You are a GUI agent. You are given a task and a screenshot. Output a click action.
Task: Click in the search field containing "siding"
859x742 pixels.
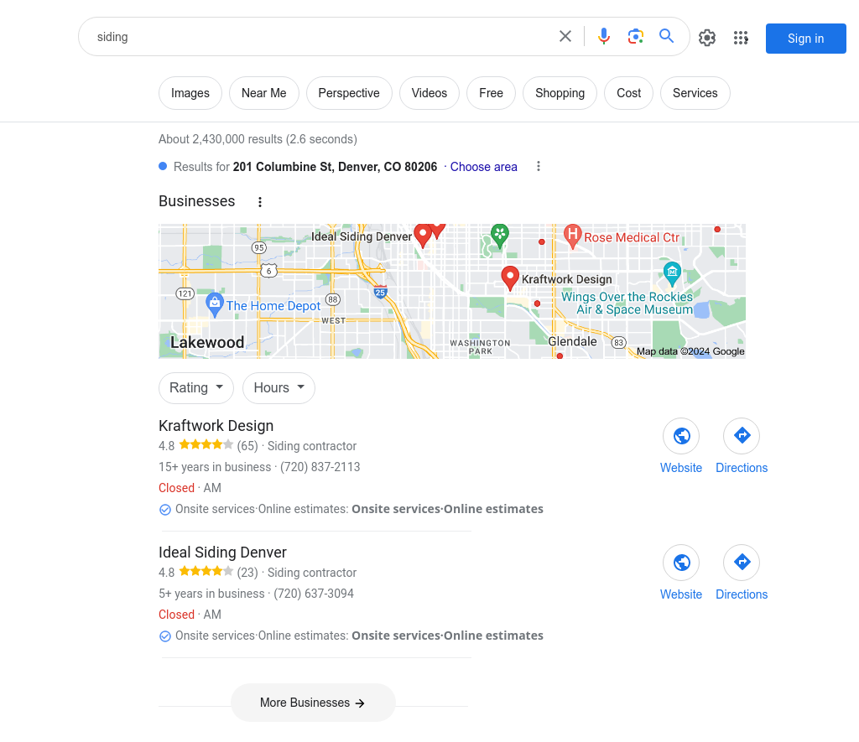[319, 37]
